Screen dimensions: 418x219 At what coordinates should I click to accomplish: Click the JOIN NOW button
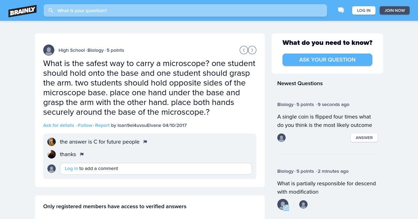click(x=395, y=10)
